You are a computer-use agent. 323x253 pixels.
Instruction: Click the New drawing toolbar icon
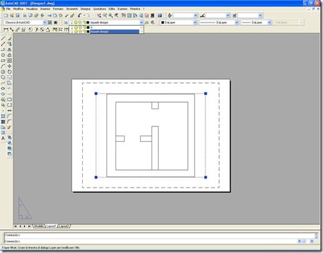pyautogui.click(x=6, y=15)
